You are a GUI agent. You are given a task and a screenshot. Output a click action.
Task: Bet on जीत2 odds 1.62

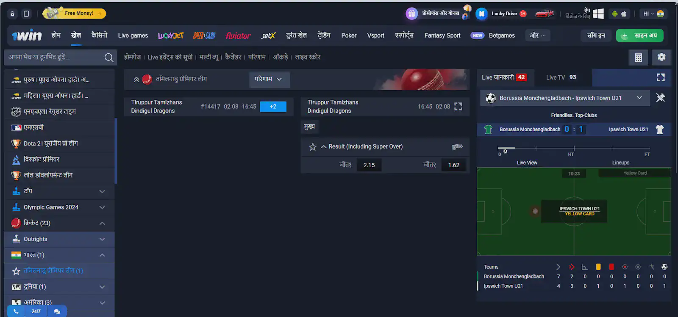pos(454,165)
